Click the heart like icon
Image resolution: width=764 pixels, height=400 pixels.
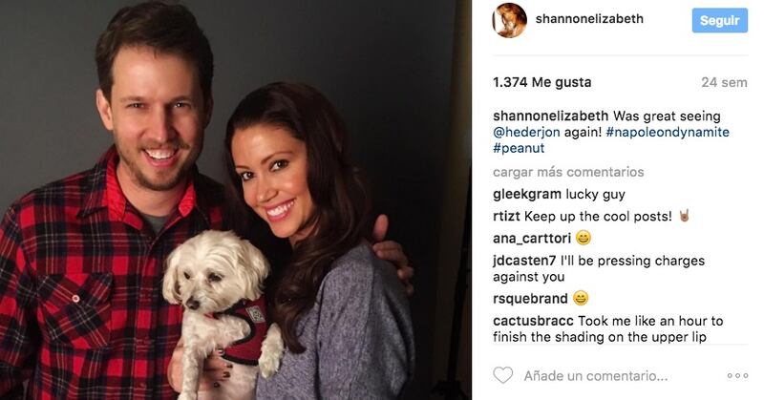tap(503, 375)
